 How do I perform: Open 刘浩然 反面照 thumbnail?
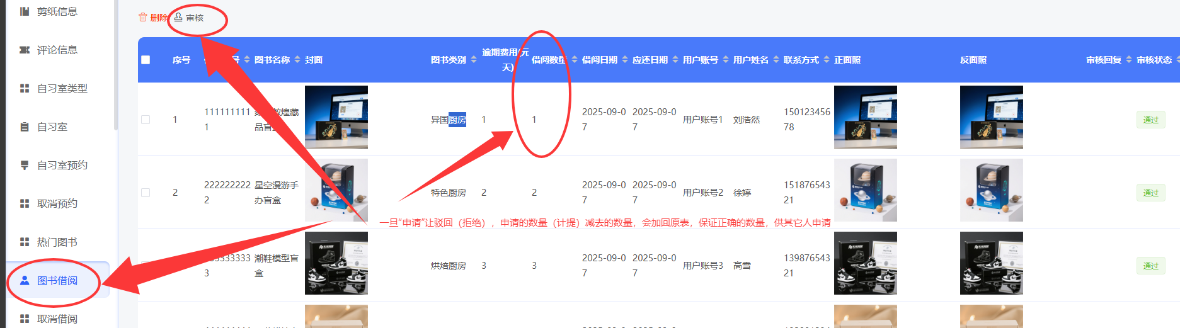tap(992, 117)
